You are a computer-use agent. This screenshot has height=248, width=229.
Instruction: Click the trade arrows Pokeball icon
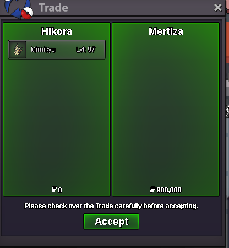pos(19,9)
